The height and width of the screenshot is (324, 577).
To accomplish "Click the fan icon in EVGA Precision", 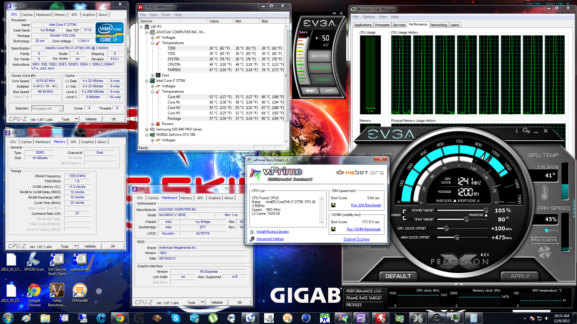I will [x=544, y=252].
